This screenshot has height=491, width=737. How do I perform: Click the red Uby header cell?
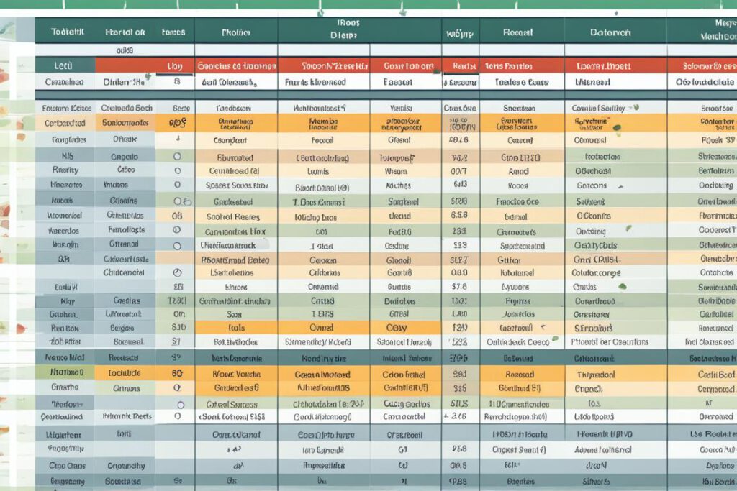click(x=175, y=65)
